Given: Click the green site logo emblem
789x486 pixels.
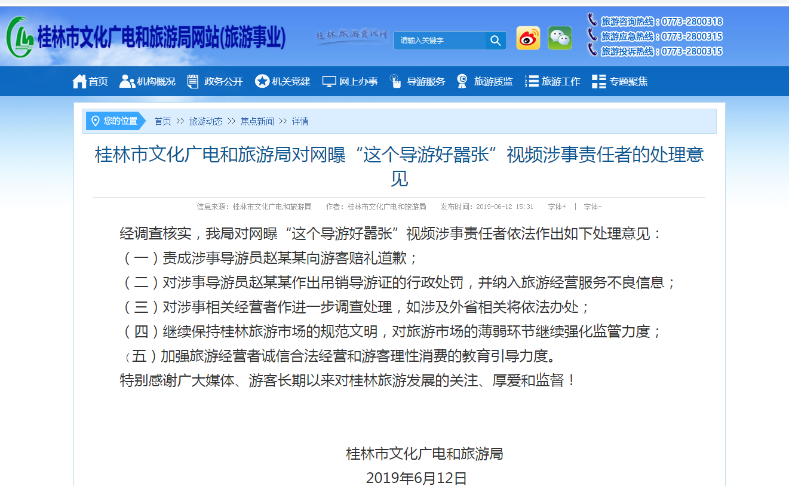Looking at the screenshot, I should click(x=20, y=37).
